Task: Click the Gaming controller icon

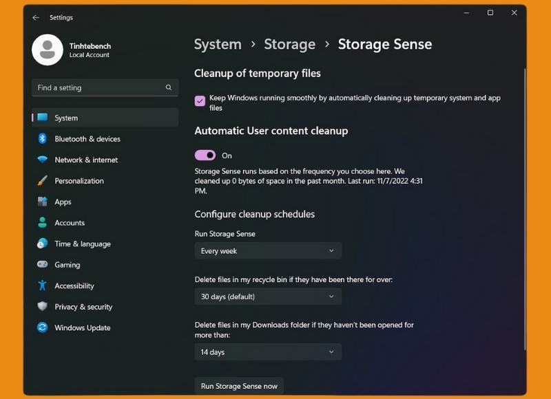Action: (42, 264)
